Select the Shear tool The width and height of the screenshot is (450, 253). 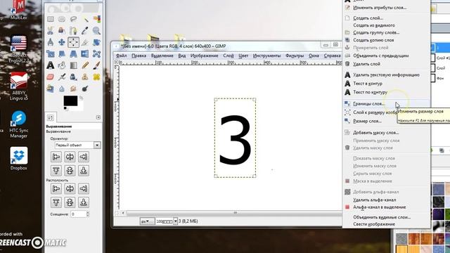click(62, 53)
